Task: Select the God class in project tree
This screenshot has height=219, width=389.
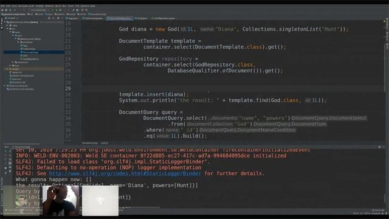Action: (24, 55)
